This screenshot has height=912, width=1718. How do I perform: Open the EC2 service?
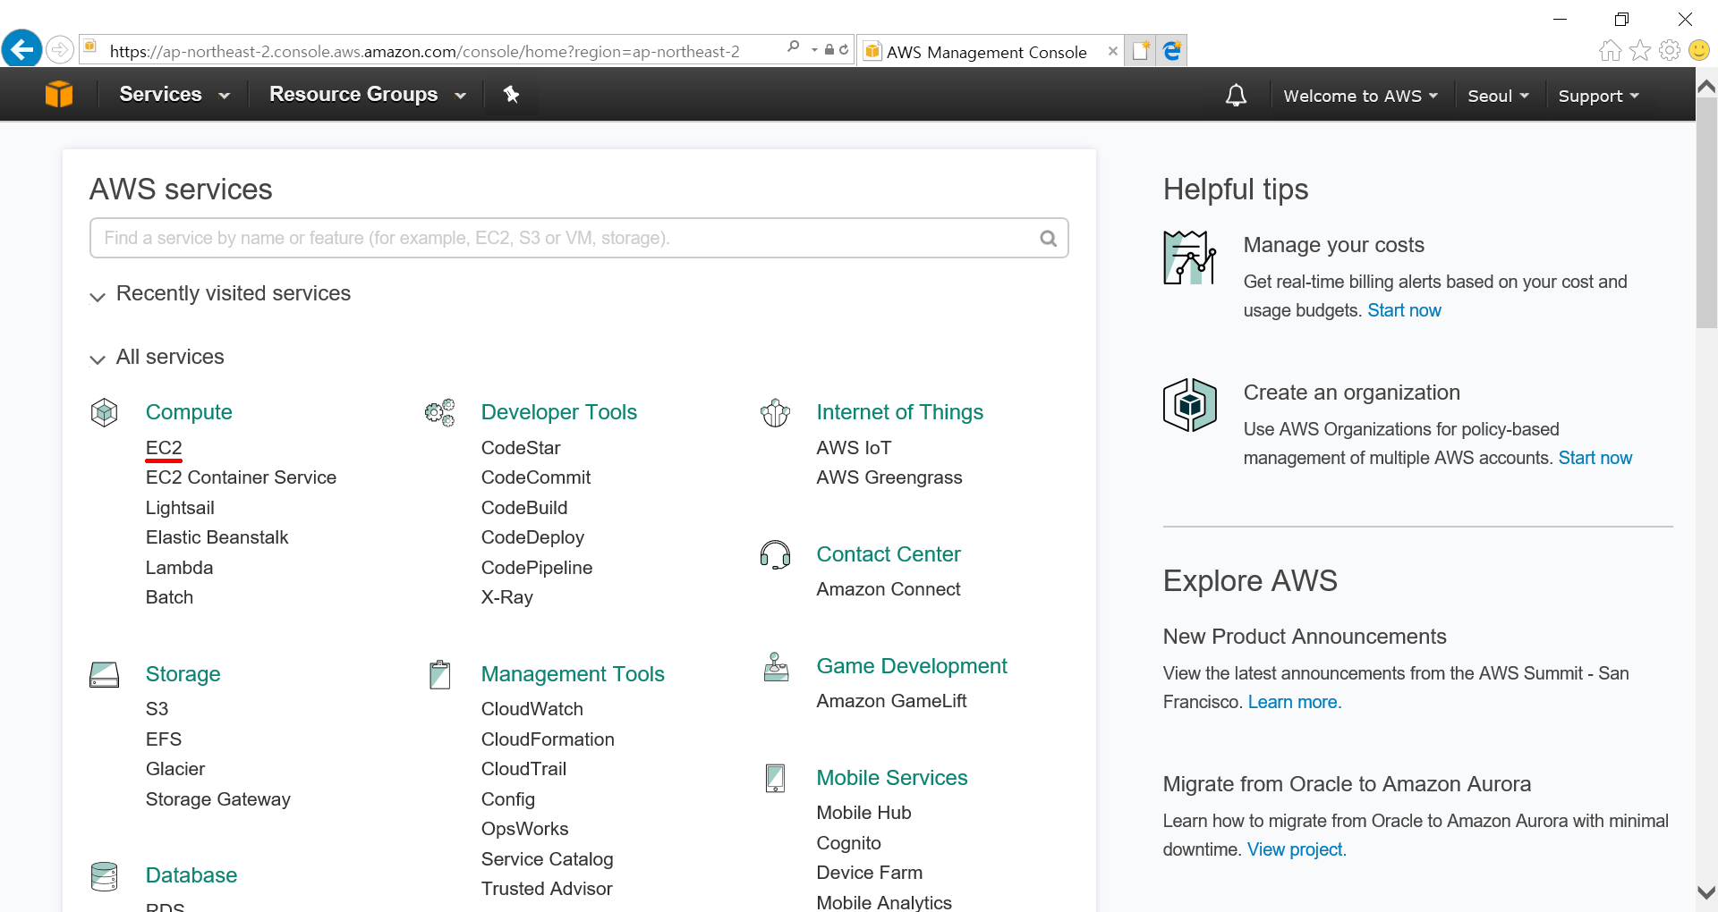pos(164,448)
